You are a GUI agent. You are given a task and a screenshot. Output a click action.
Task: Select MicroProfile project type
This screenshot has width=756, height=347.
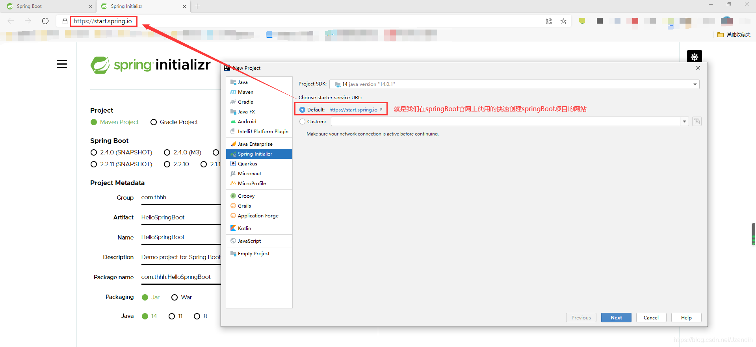coord(259,184)
